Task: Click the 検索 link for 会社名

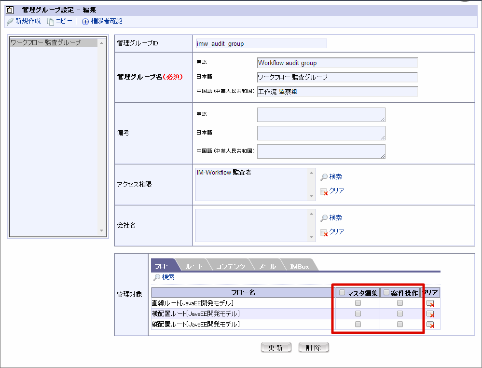Action: point(335,218)
